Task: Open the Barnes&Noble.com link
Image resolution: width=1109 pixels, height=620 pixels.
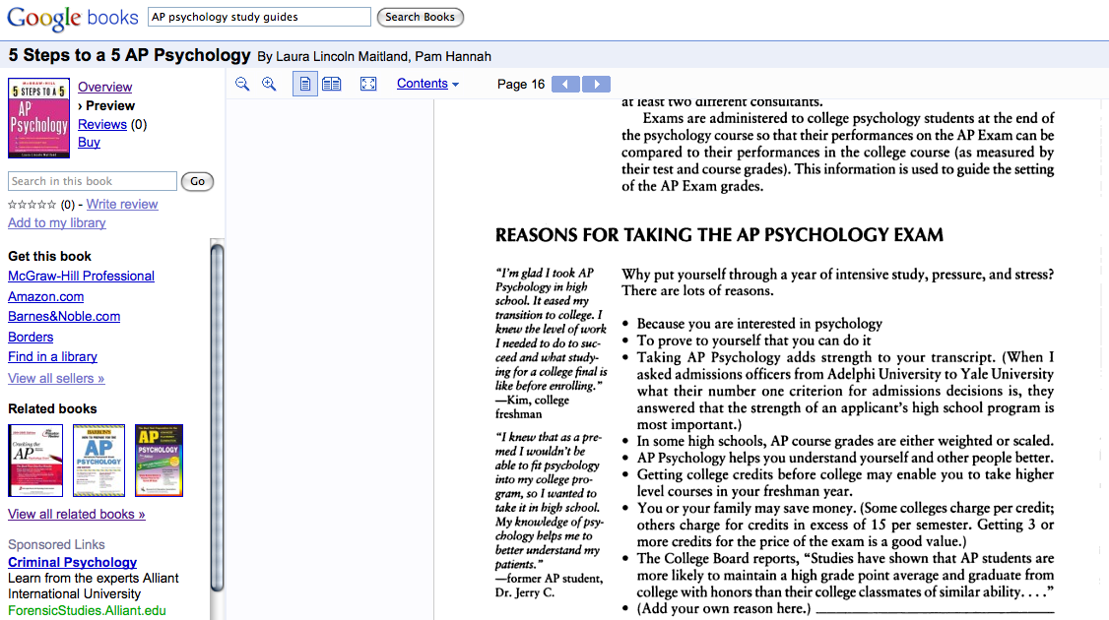Action: pos(64,317)
